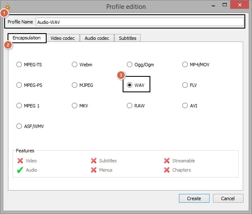Open the Subtitles tab
This screenshot has width=252, height=214.
click(127, 38)
